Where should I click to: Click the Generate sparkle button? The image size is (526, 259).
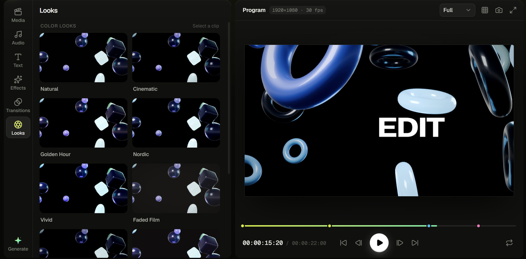(18, 244)
